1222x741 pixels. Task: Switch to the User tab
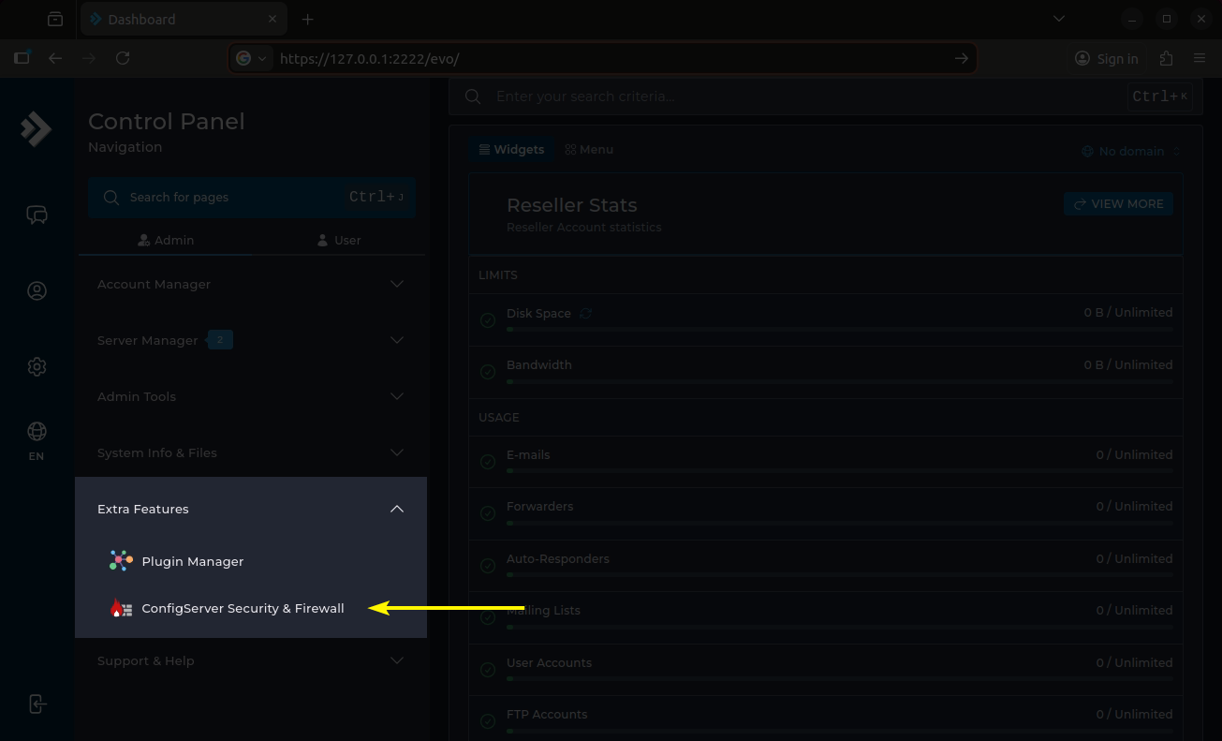[x=337, y=240]
